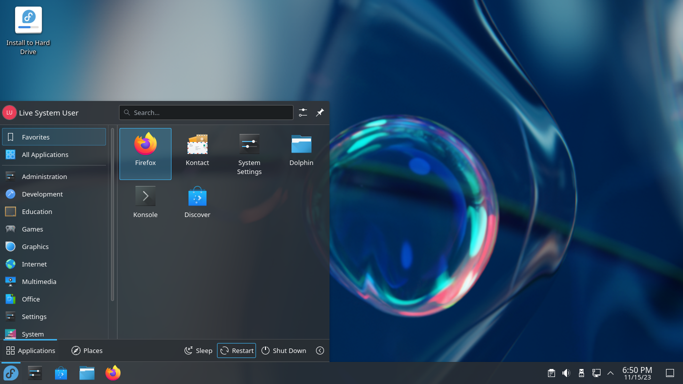The height and width of the screenshot is (384, 683).
Task: Open the Multimedia category
Action: click(x=54, y=281)
